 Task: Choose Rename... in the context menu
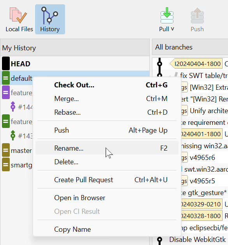coord(107,148)
